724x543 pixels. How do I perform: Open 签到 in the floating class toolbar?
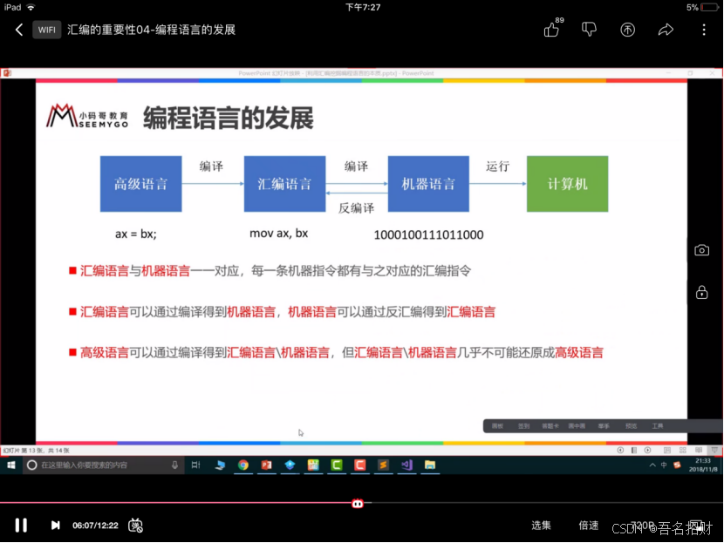point(523,426)
